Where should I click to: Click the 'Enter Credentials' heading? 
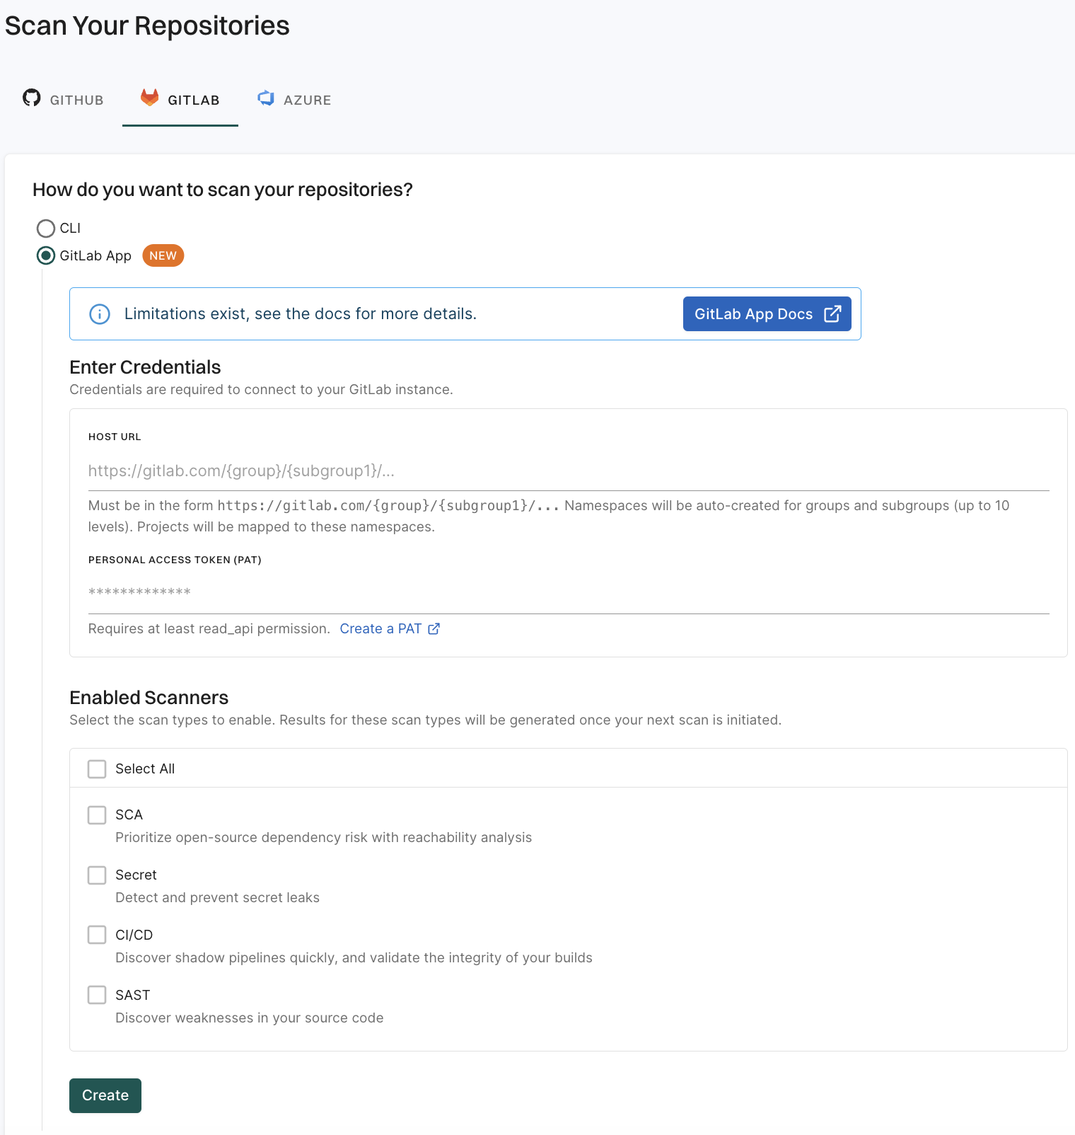tap(145, 367)
